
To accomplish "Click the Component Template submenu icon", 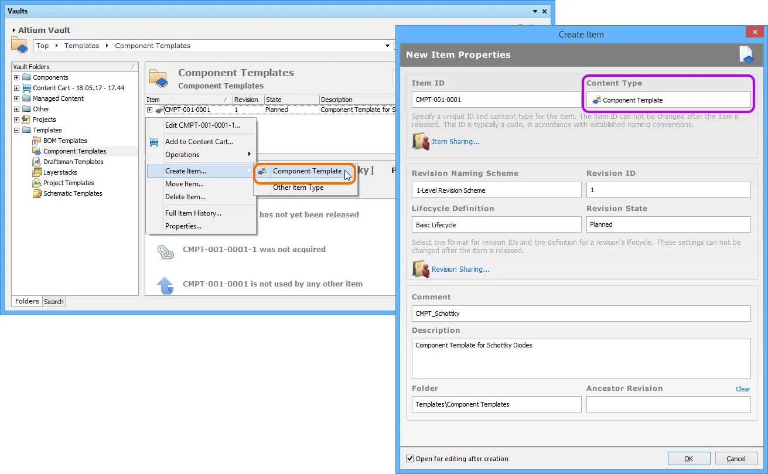I will [x=262, y=171].
